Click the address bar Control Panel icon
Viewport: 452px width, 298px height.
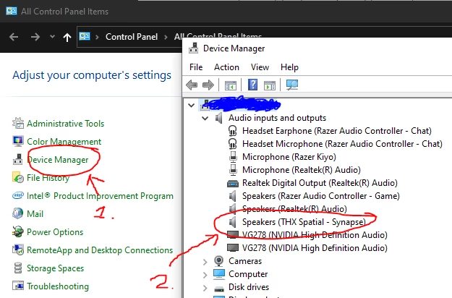(x=85, y=36)
